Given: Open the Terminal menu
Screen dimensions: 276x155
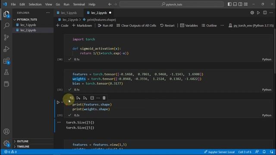Looking at the screenshot, I should 79,4.
